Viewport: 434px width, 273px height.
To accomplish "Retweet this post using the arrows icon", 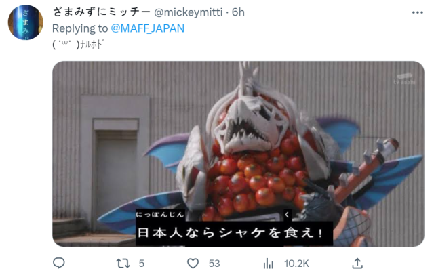I will [123, 264].
